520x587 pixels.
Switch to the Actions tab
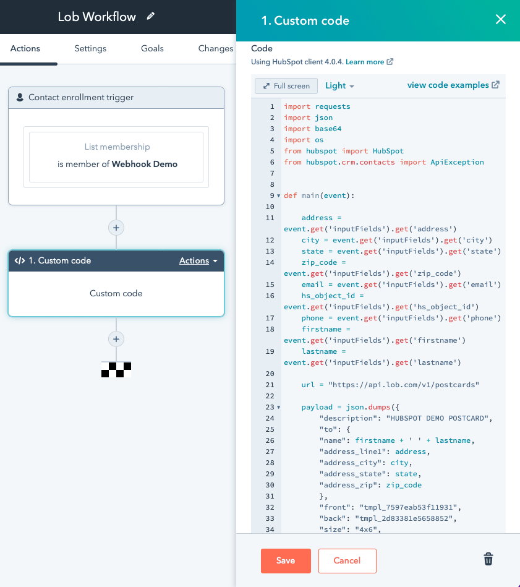[25, 48]
